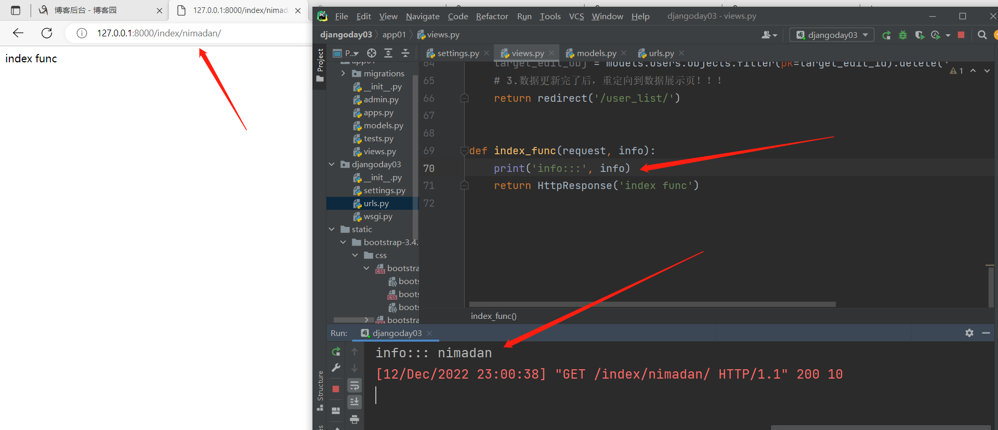Close the views.py editor tab
The width and height of the screenshot is (998, 430).
click(x=551, y=53)
